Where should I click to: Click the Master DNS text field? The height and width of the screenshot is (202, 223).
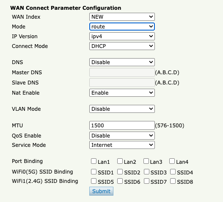pyautogui.click(x=122, y=72)
